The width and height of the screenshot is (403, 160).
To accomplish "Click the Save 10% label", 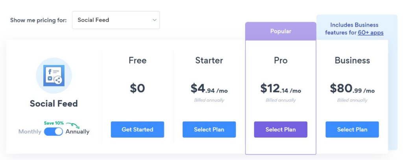I will [54, 123].
